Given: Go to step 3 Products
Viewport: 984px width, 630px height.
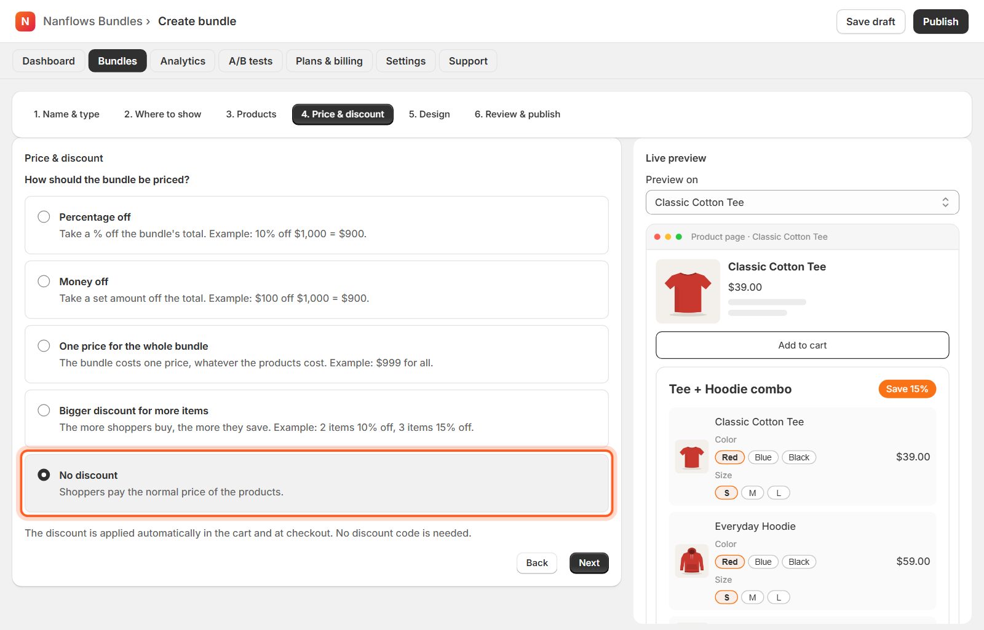Looking at the screenshot, I should (x=251, y=114).
